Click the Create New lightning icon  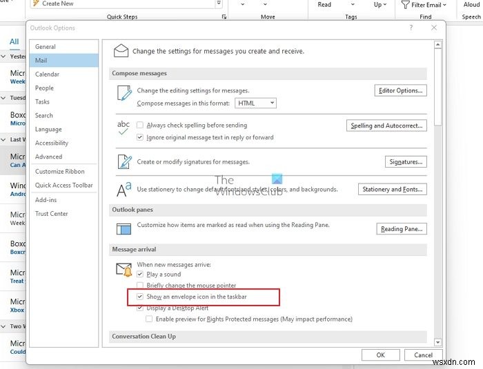pyautogui.click(x=36, y=3)
